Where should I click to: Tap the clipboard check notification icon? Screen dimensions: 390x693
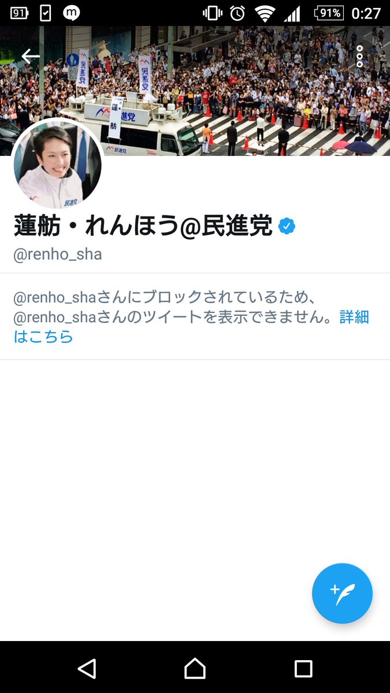(x=45, y=13)
